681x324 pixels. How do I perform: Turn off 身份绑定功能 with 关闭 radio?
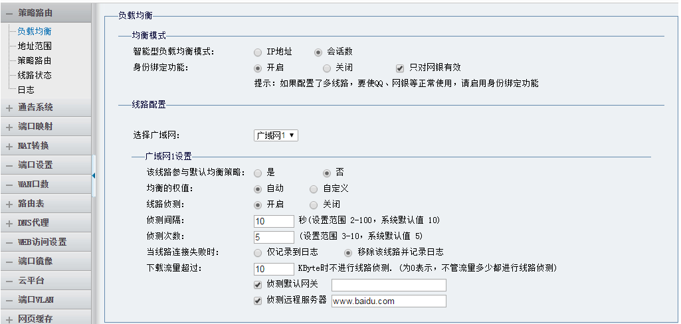point(327,68)
